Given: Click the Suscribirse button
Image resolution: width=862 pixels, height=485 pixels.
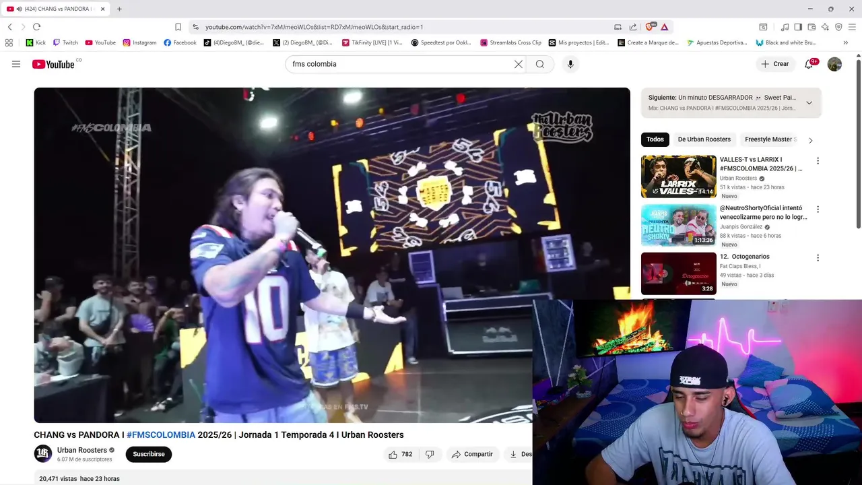Looking at the screenshot, I should pos(149,454).
